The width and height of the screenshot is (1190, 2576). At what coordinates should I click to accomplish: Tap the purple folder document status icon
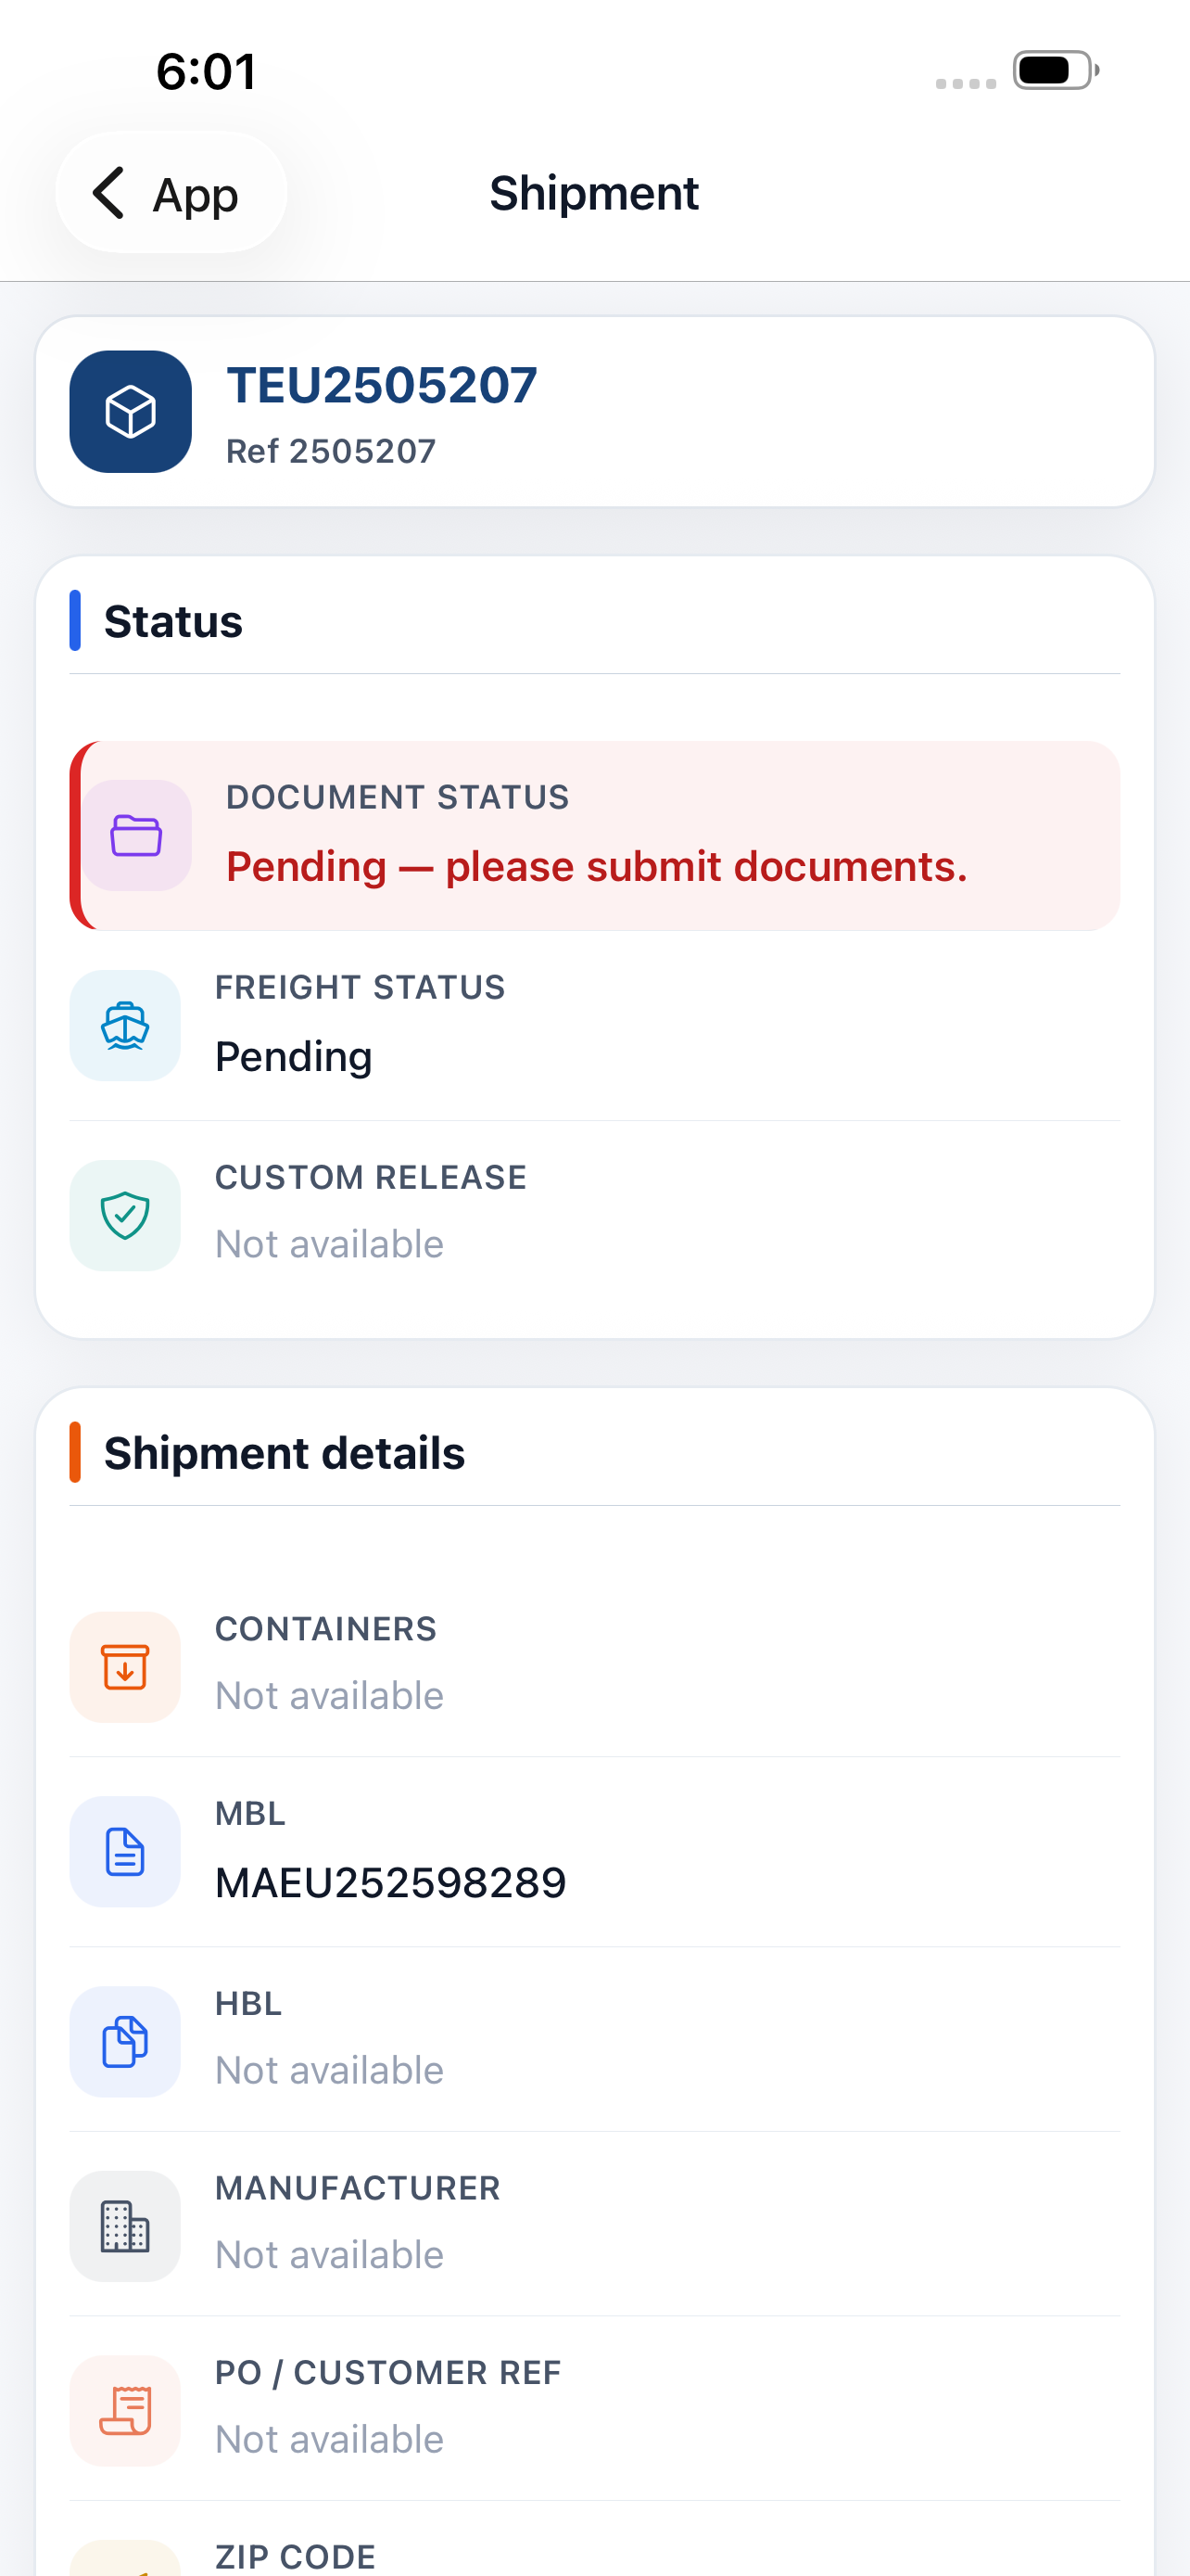(x=137, y=835)
